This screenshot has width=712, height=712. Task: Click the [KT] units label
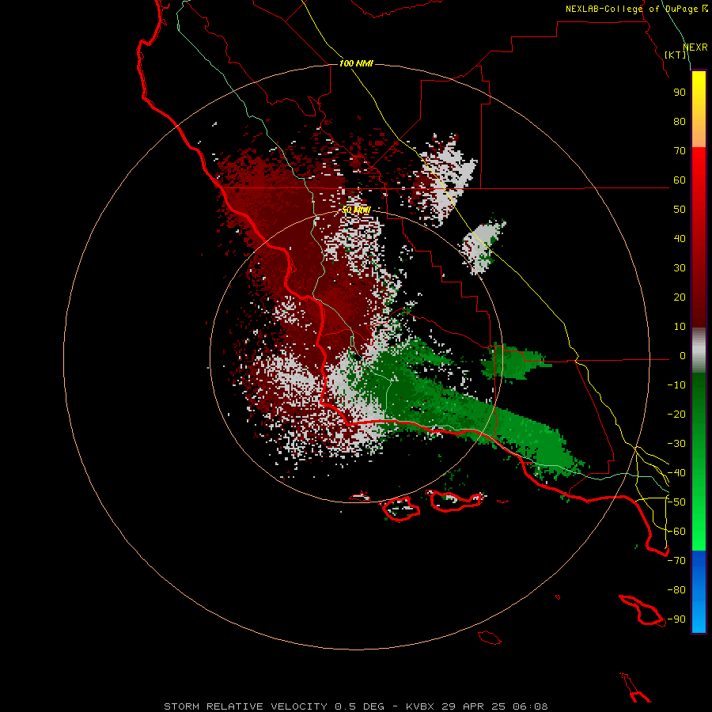pos(675,55)
